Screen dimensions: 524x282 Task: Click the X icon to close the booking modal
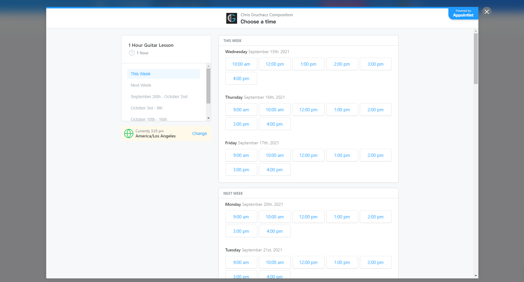486,11
